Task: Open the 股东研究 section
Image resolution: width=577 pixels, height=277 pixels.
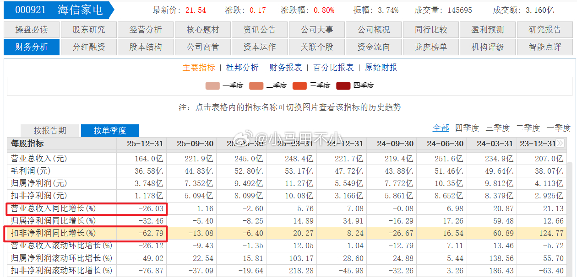Action: click(x=88, y=30)
